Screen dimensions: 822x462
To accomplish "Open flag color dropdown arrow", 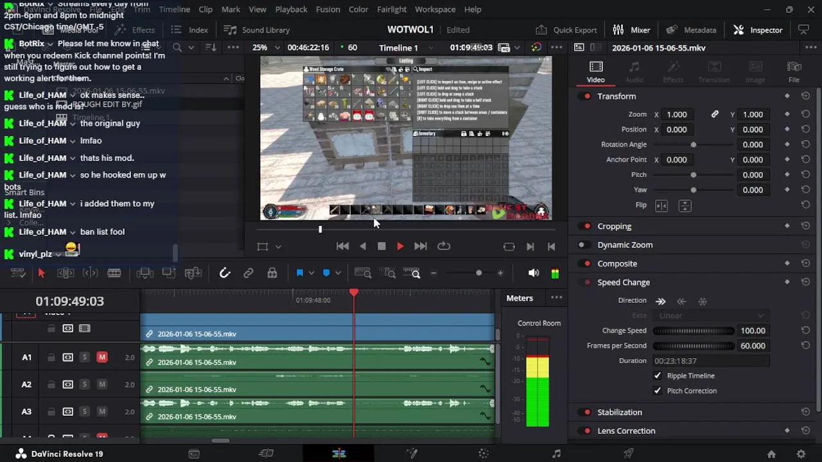I will 311,273.
